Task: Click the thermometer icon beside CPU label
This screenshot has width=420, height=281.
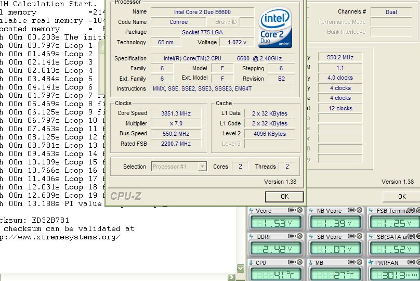Action: (251, 262)
